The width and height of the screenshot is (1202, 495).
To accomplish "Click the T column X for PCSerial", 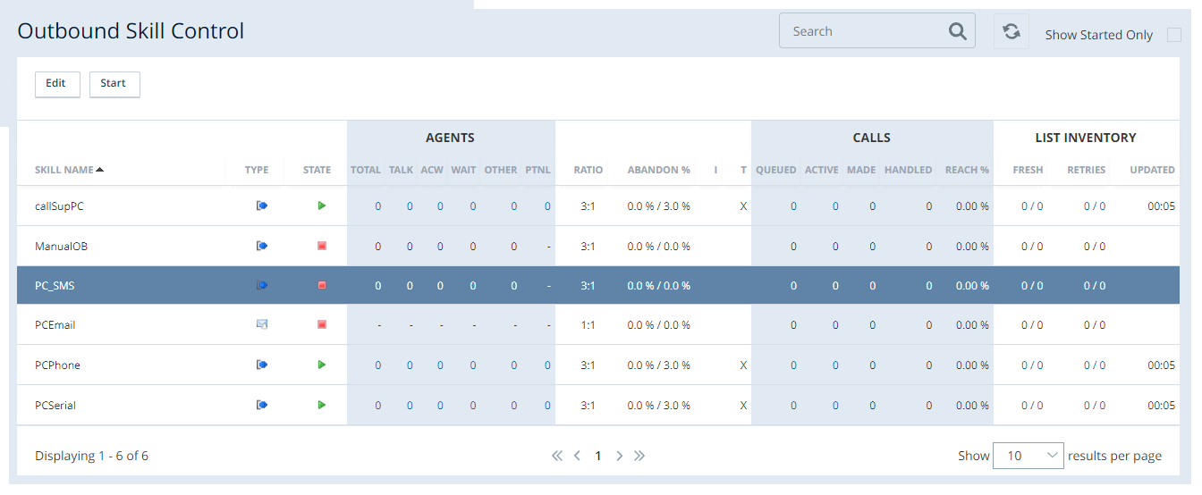I will coord(743,406).
